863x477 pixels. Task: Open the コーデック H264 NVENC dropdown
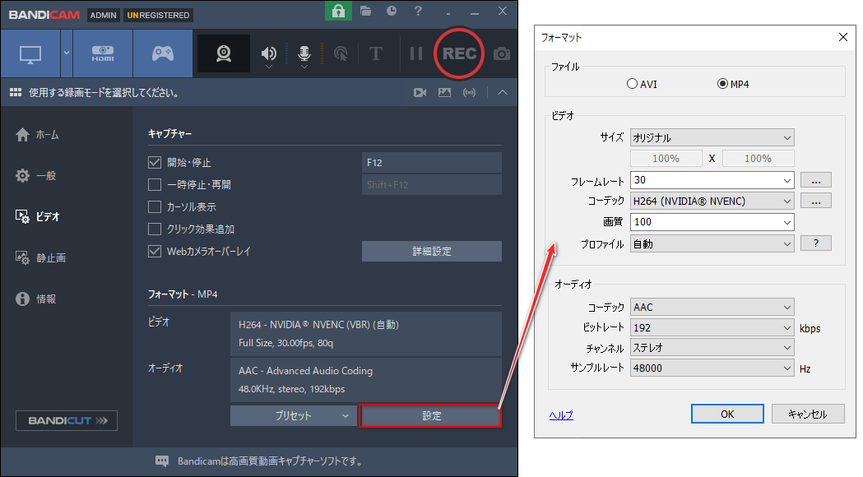coord(712,201)
